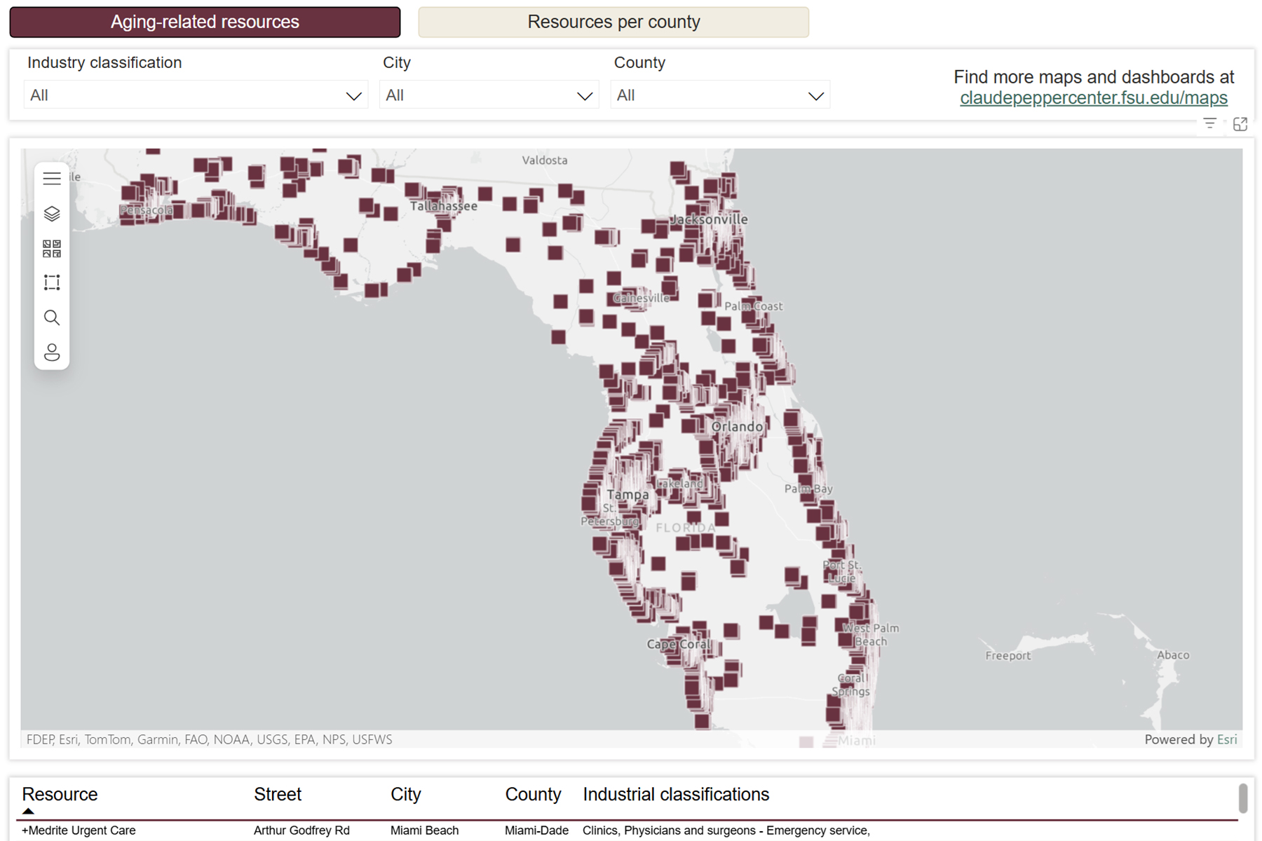Open filters icon above the map
Screen dimensions: 1262x841
tap(1209, 124)
